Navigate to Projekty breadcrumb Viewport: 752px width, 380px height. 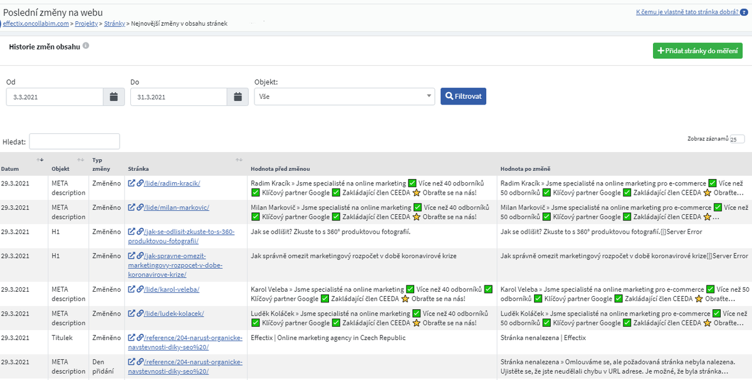tap(86, 24)
